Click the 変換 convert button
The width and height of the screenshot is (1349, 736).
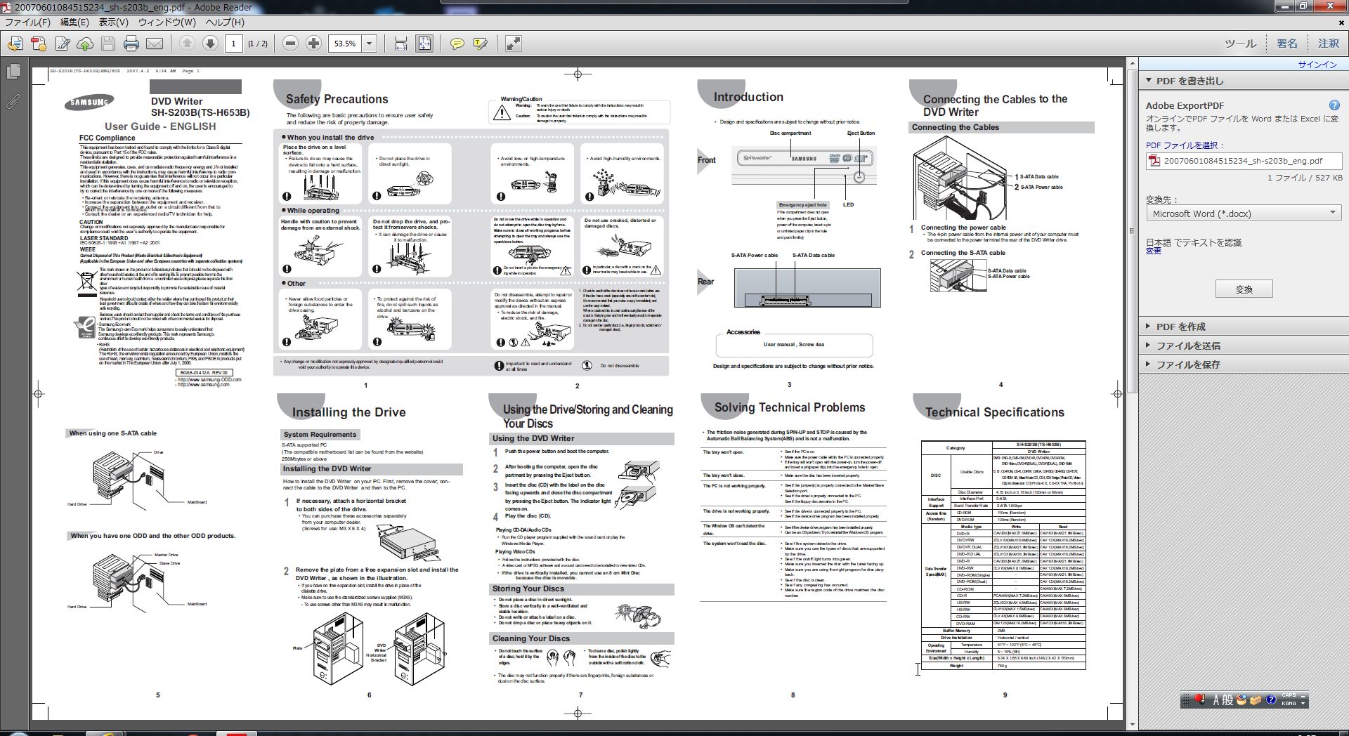(1244, 289)
